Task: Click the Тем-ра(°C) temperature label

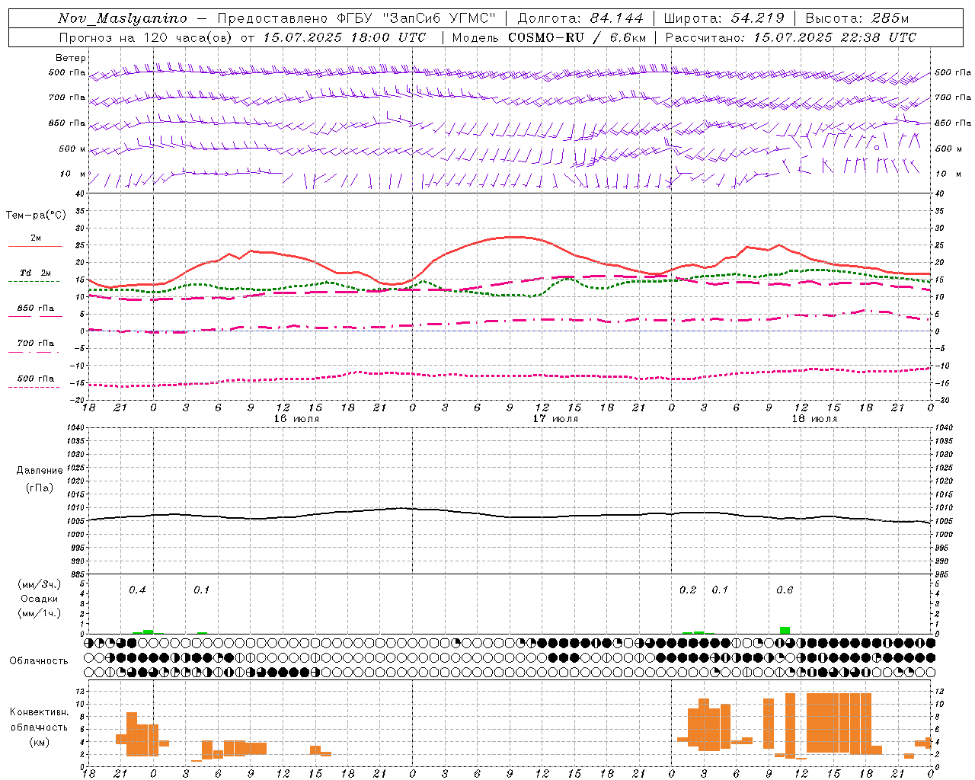Action: coord(36,216)
